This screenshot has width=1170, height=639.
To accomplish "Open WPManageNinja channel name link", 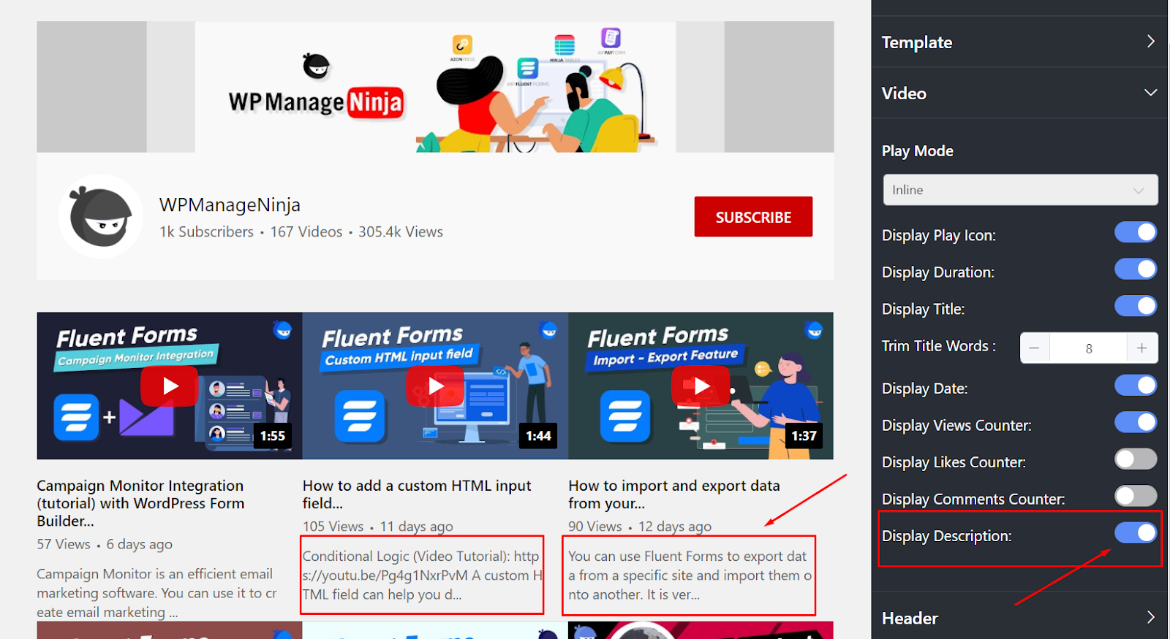I will (230, 205).
